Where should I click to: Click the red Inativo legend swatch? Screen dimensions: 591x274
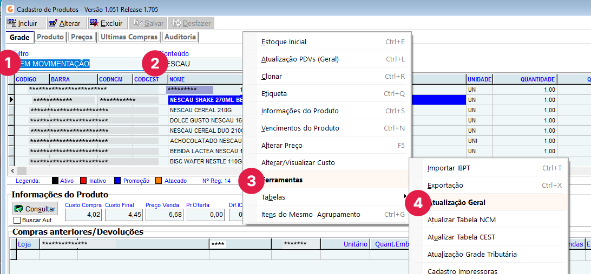pos(84,181)
